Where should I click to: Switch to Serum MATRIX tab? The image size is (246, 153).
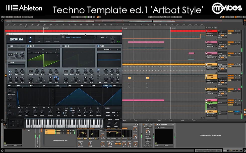(x=48, y=39)
